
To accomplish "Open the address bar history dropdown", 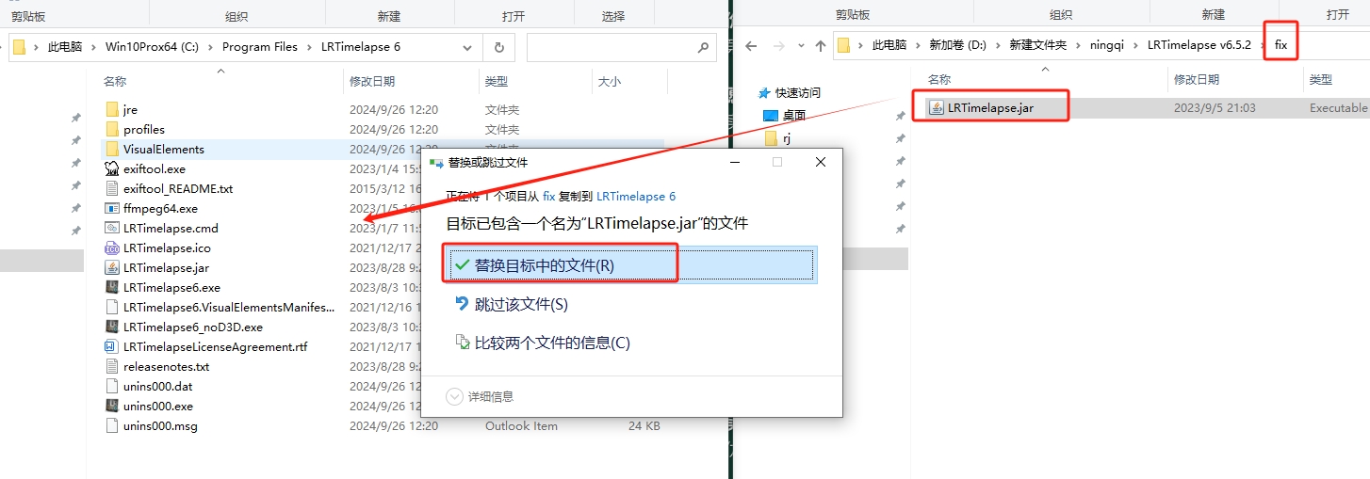I will [x=467, y=47].
